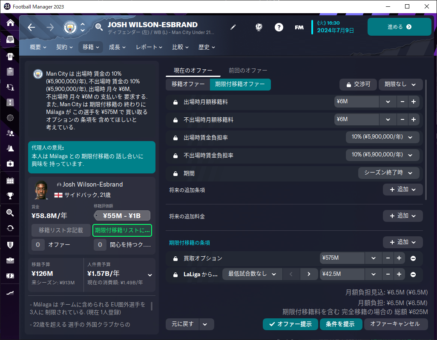Toggle lock on LaLiga clause row
Viewport: 437px width, 340px height.
pyautogui.click(x=175, y=275)
